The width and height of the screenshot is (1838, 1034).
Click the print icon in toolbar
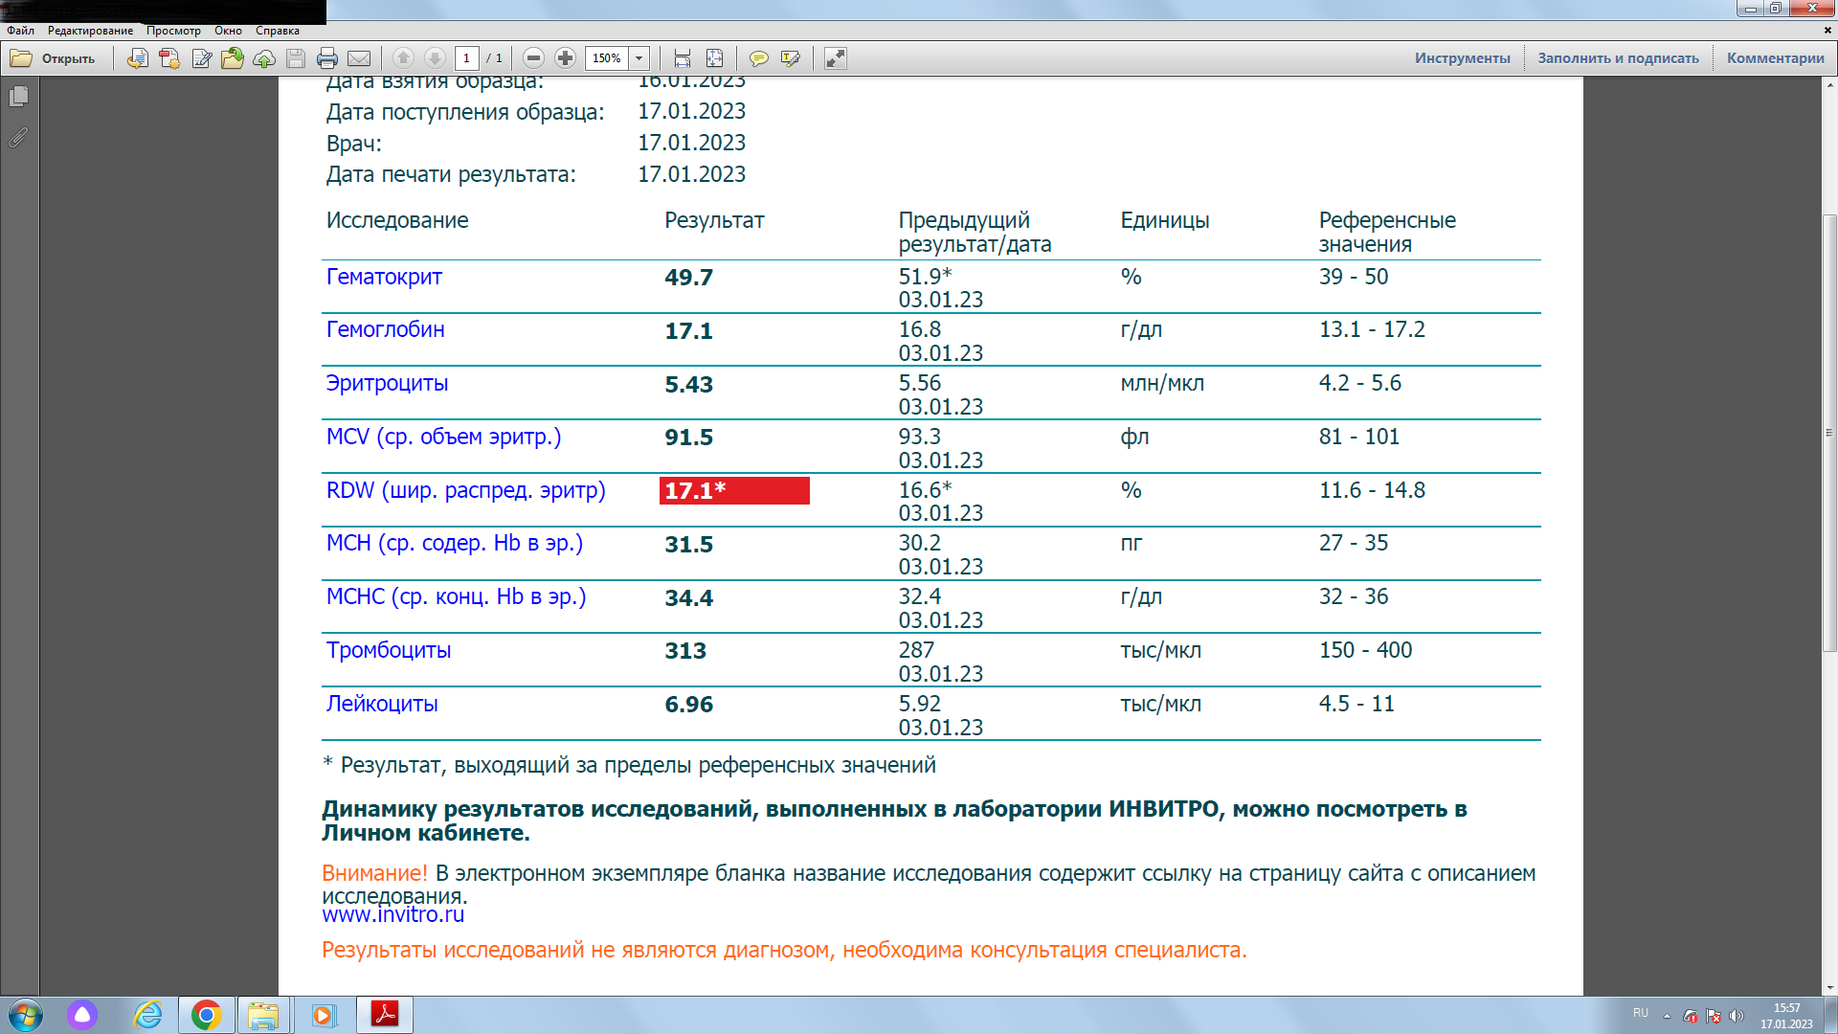327,58
